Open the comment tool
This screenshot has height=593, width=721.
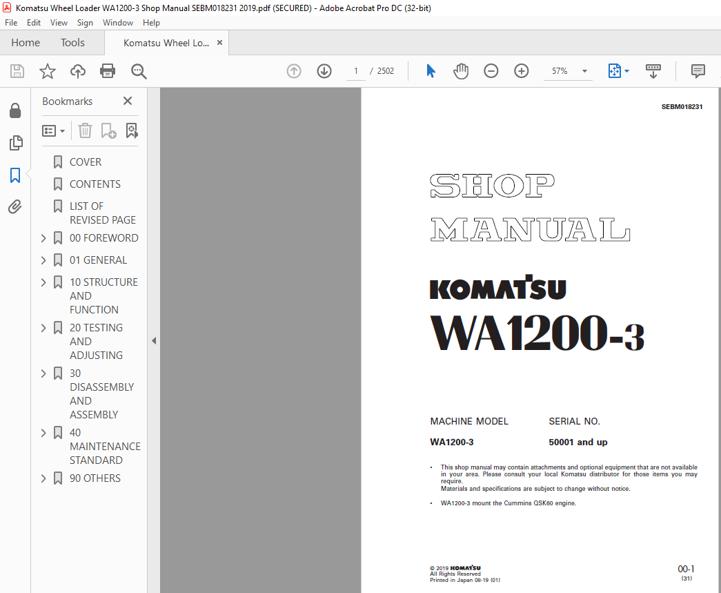coord(698,71)
